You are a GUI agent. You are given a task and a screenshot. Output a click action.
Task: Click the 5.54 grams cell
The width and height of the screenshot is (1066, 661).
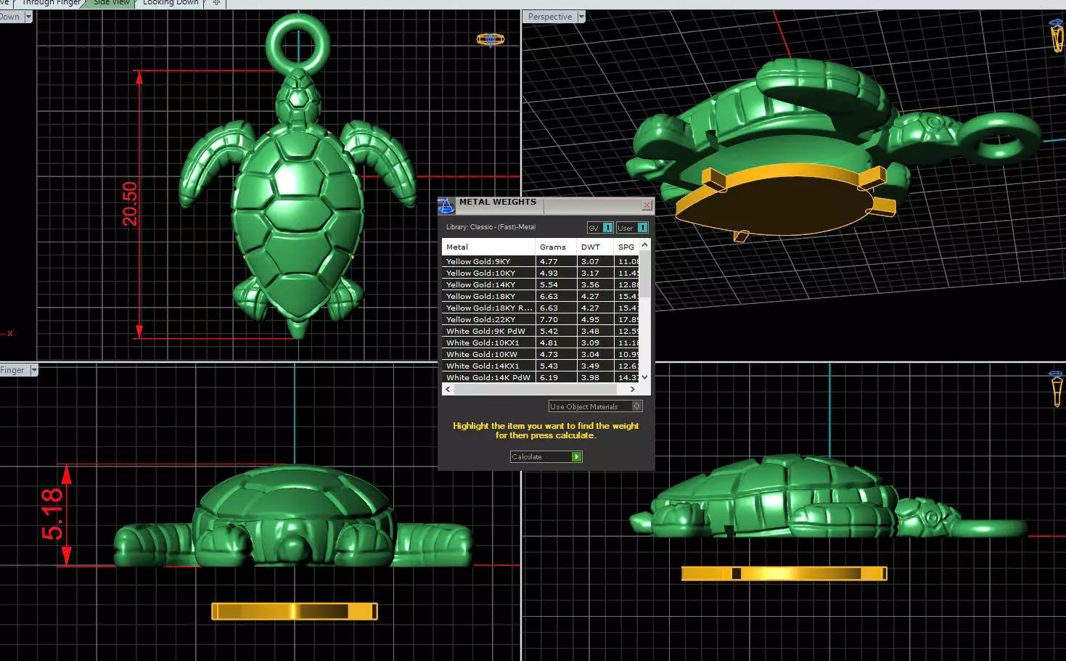(x=555, y=284)
